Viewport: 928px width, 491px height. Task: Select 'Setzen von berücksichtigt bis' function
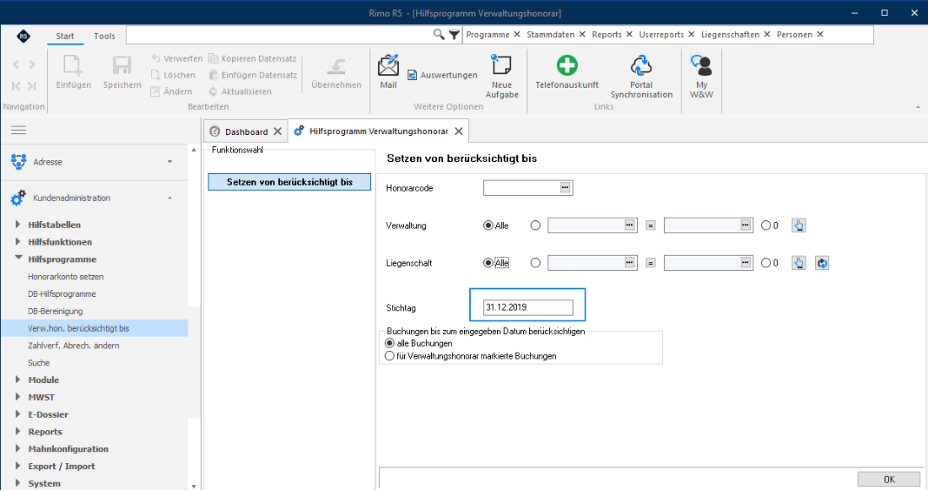coord(289,182)
